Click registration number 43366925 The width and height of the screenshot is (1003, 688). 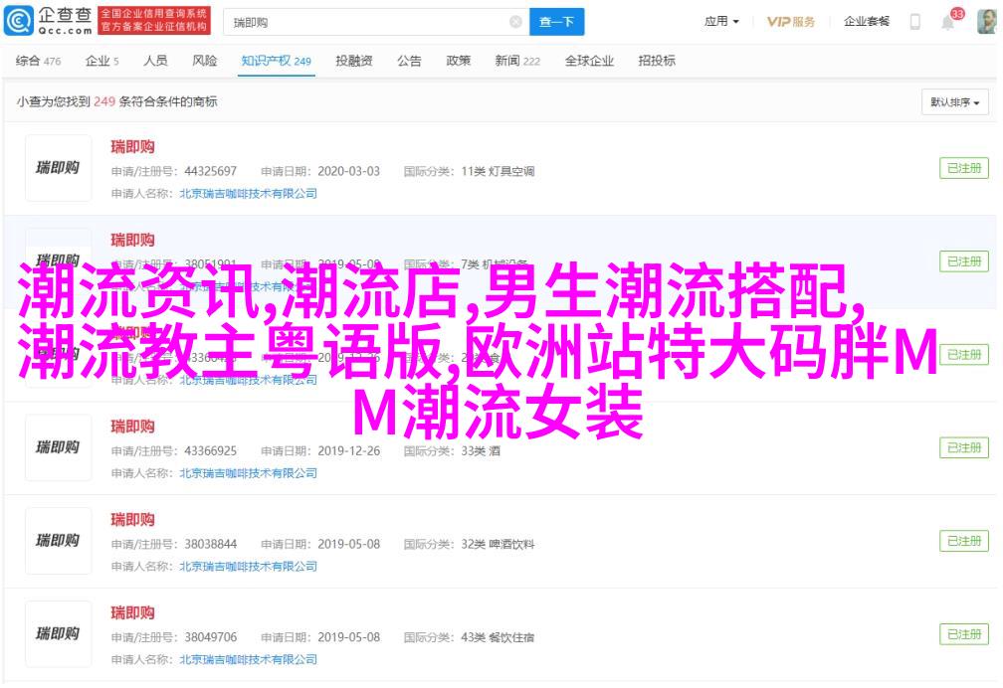[211, 450]
